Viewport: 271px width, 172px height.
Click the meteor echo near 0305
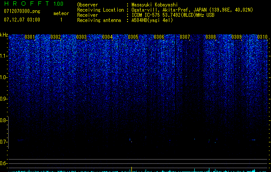pyautogui.click(x=130, y=140)
